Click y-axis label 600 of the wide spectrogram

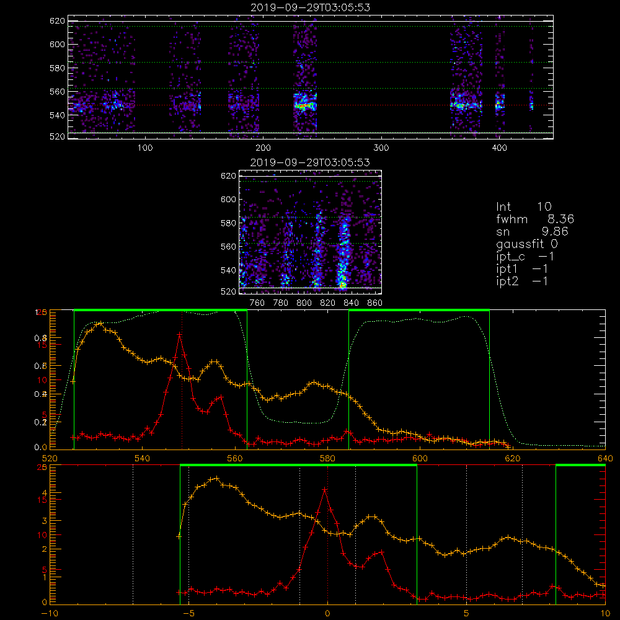[57, 44]
